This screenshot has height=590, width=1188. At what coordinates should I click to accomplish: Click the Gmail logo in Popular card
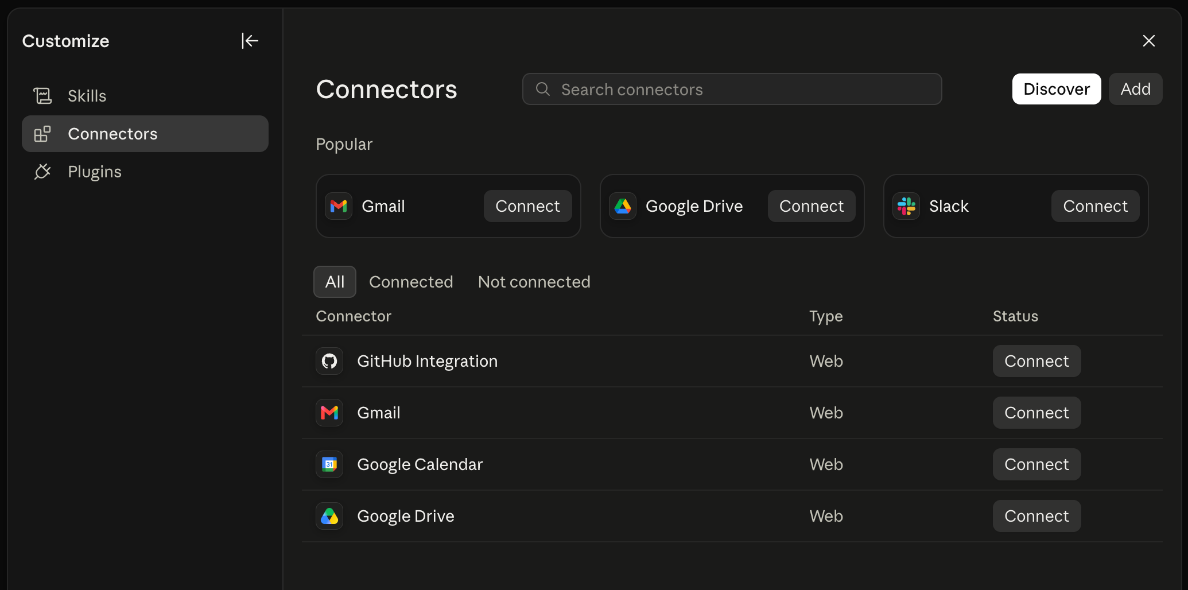point(339,206)
